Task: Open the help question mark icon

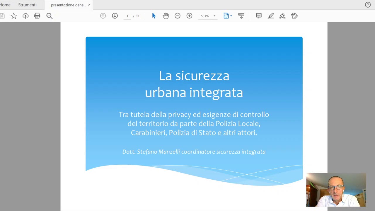Action: 368,5
